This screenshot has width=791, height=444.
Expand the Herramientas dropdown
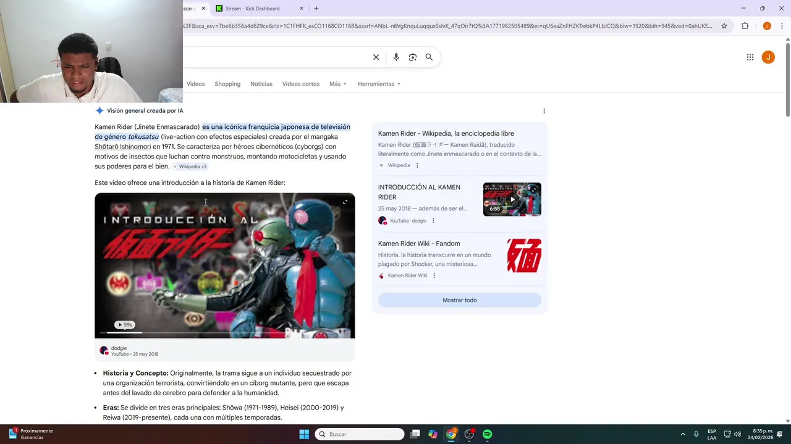point(379,84)
